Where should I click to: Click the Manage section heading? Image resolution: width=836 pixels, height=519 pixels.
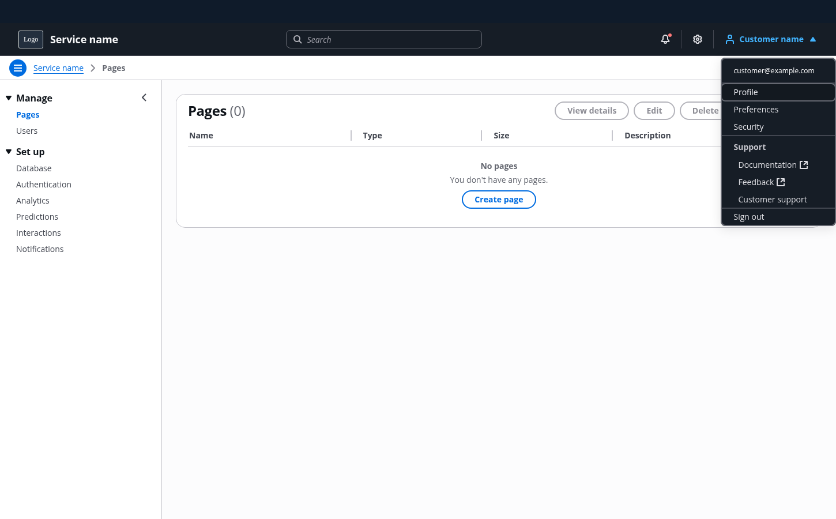click(x=34, y=98)
